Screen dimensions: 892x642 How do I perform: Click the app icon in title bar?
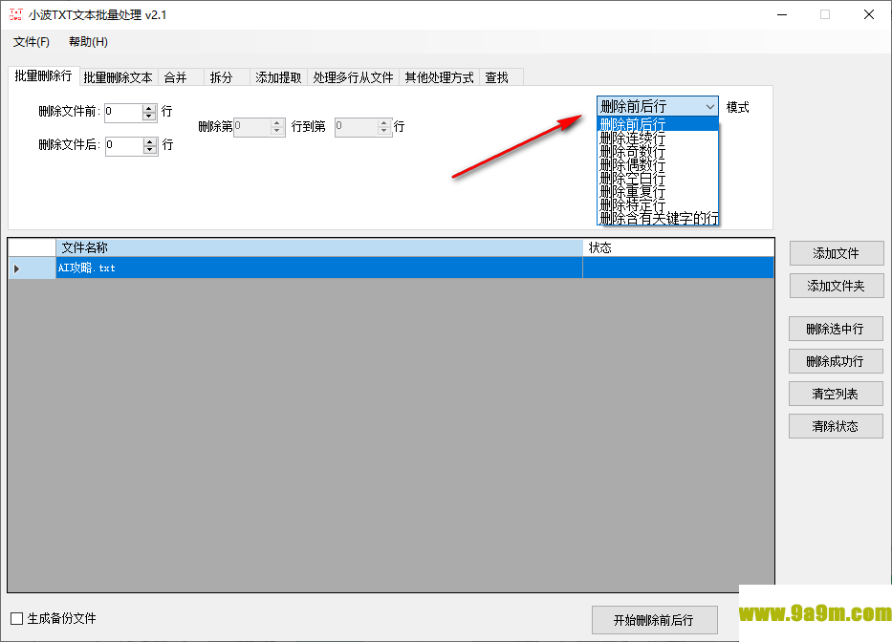(x=15, y=14)
